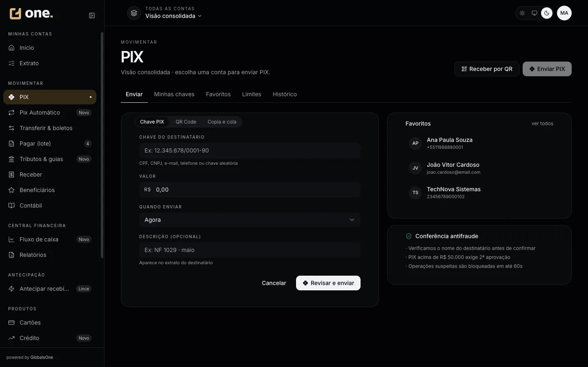Collapse the sidebar with the panel icon

92,15
